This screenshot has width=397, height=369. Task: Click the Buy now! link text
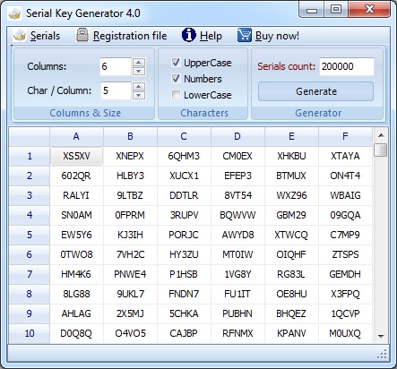tap(277, 36)
